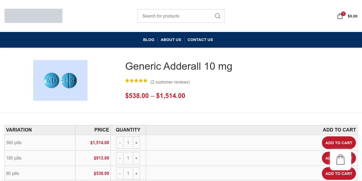Click the five-star rating icons
This screenshot has width=362, height=181.
click(x=136, y=81)
